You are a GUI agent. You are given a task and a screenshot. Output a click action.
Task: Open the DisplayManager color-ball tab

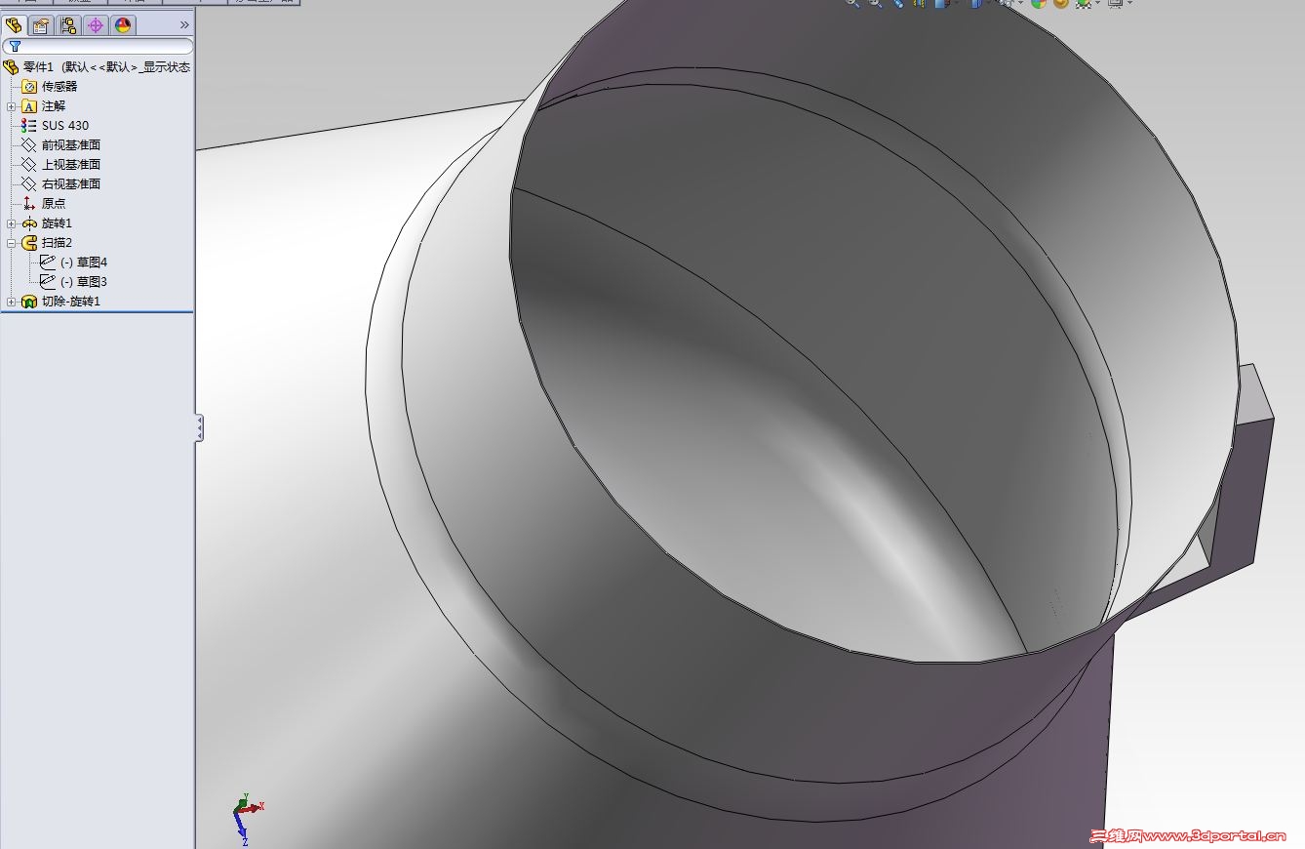(123, 25)
